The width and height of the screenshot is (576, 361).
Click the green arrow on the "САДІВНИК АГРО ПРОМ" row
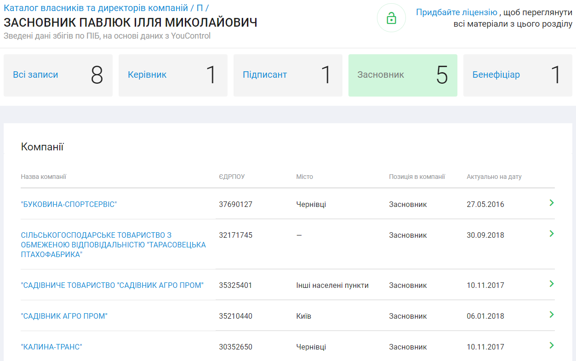point(551,315)
